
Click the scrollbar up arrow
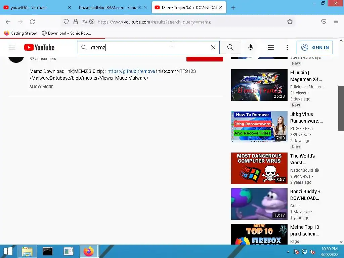click(x=341, y=41)
